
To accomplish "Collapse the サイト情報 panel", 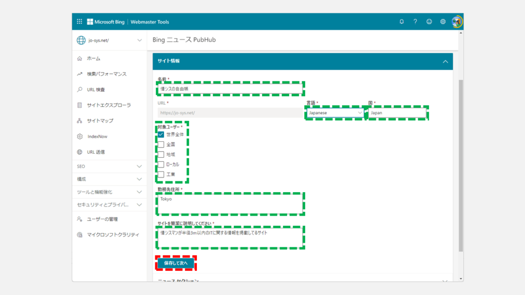I will click(445, 61).
